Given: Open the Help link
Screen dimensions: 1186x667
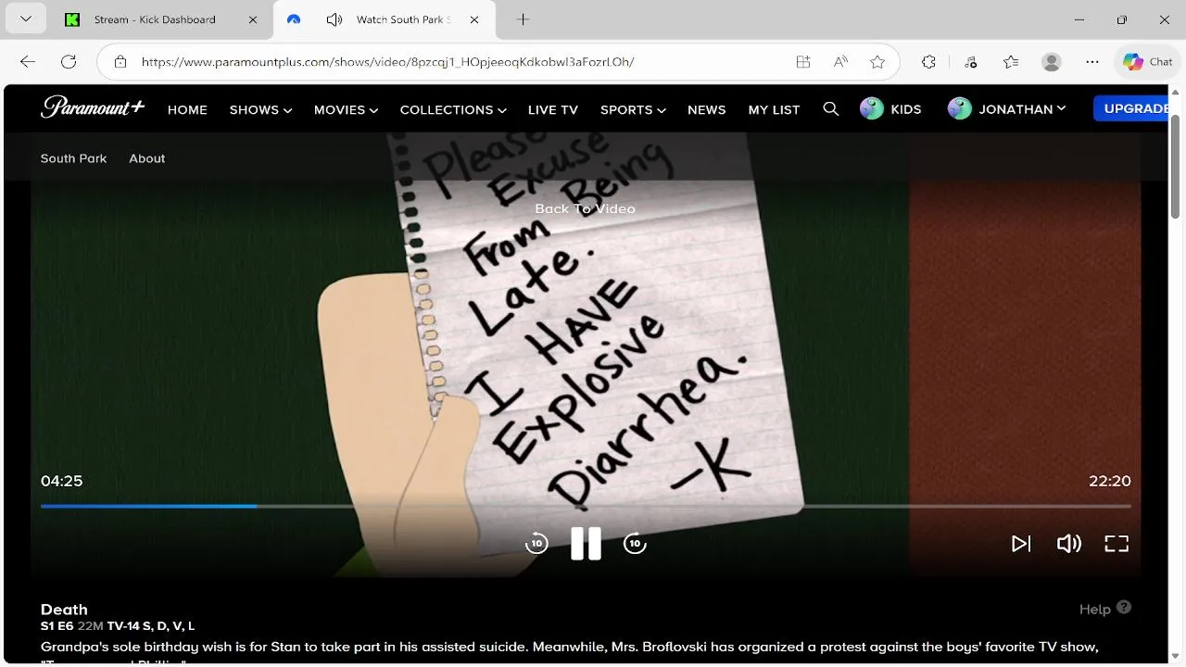Looking at the screenshot, I should coord(1105,609).
